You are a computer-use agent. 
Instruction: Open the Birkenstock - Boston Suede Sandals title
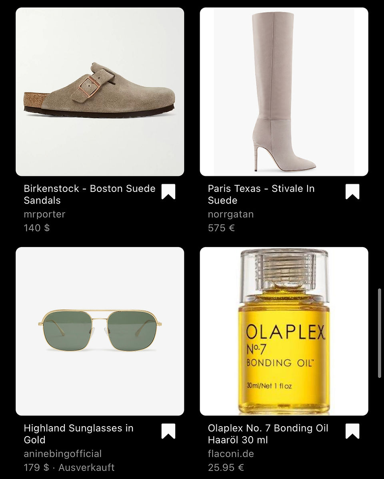tap(90, 194)
